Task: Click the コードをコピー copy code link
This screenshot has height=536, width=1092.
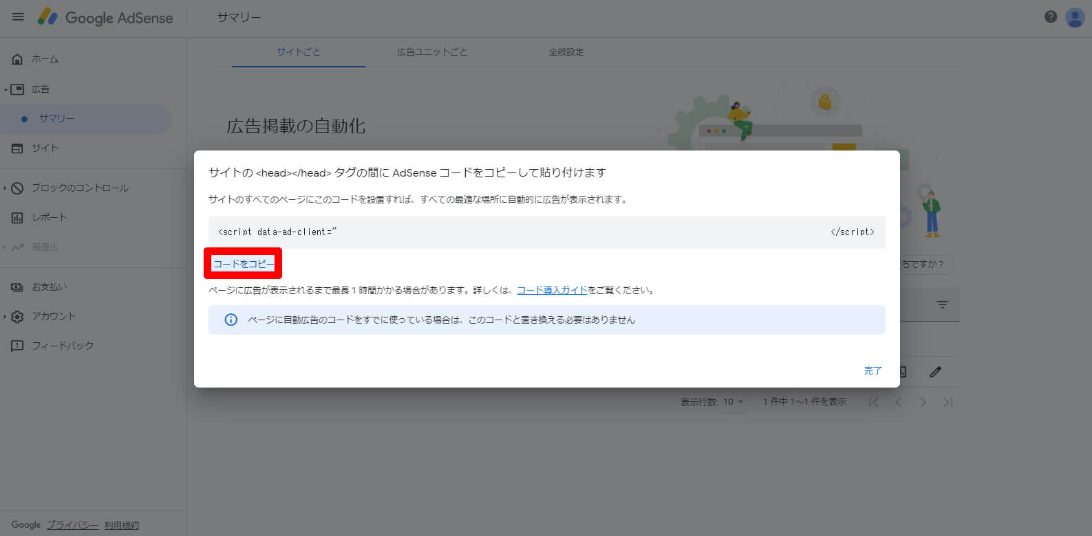Action: tap(243, 264)
